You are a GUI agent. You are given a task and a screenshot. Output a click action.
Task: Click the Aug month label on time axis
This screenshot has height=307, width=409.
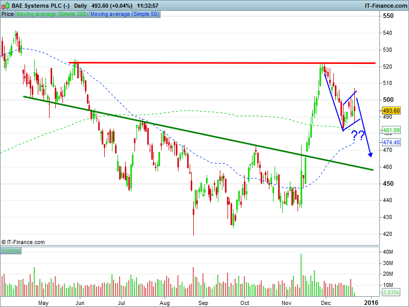(x=164, y=302)
